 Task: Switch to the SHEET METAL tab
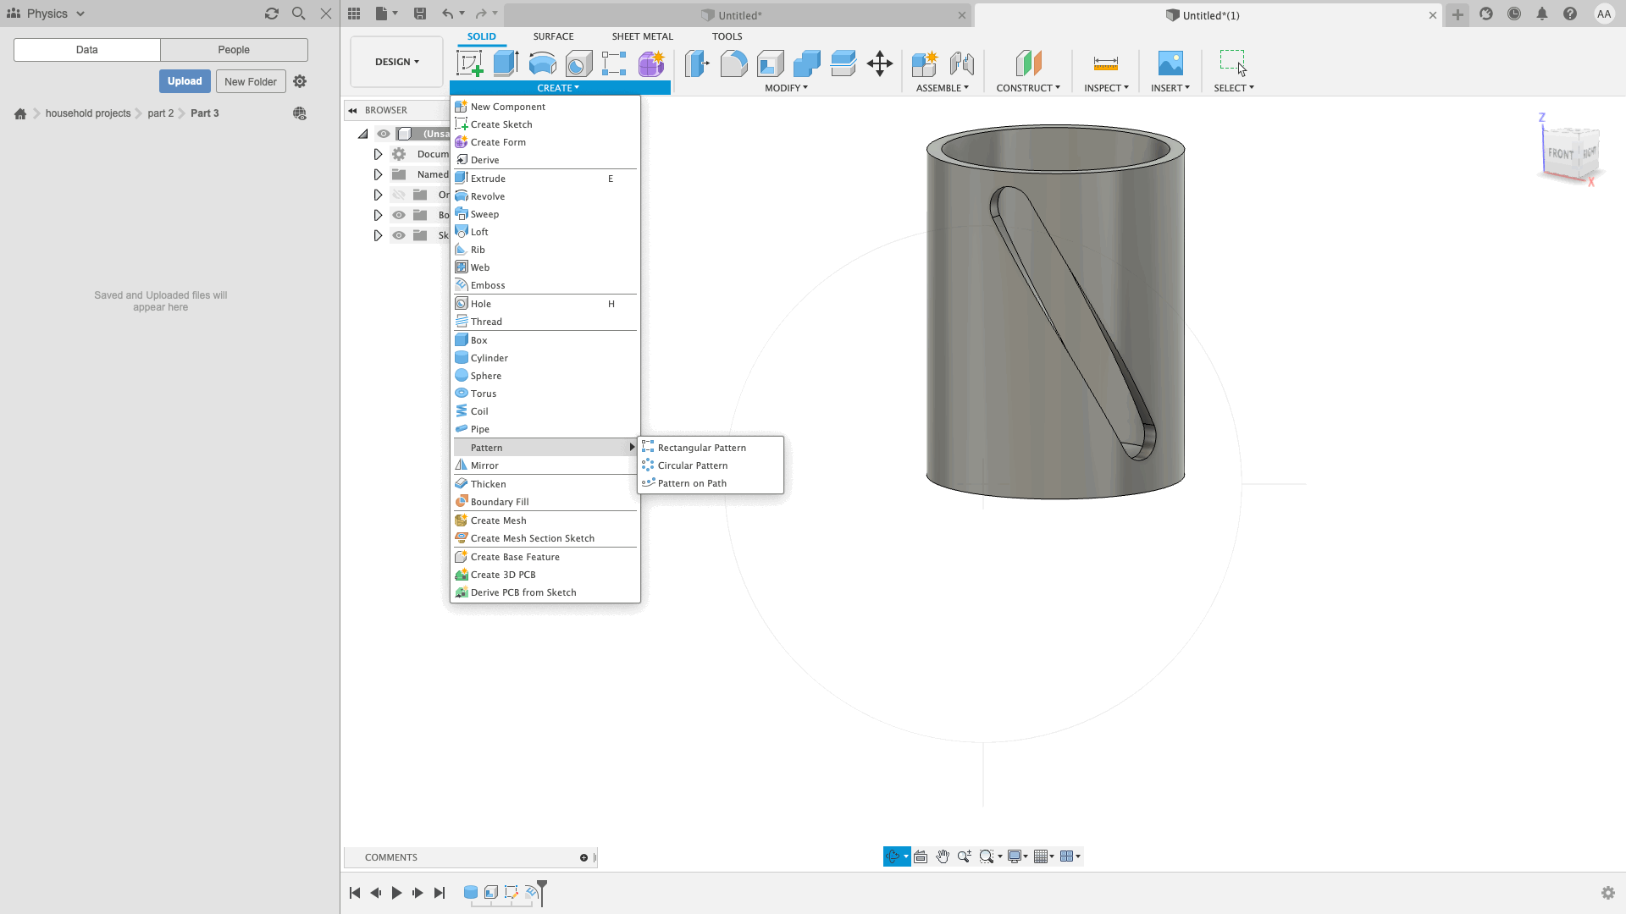(x=642, y=36)
